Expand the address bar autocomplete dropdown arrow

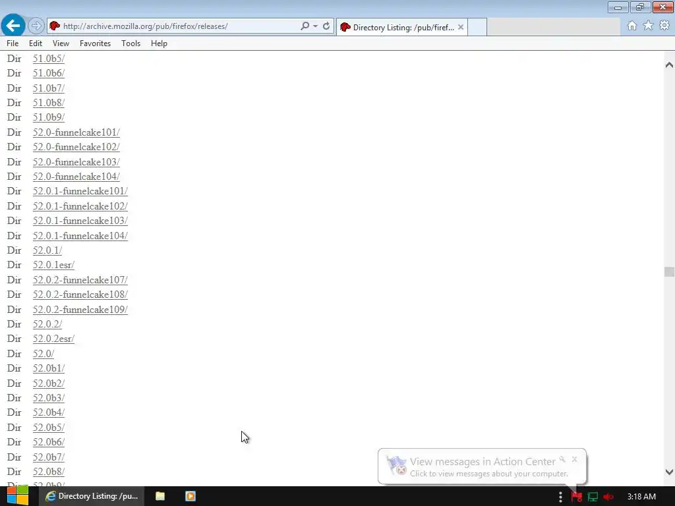(x=316, y=26)
